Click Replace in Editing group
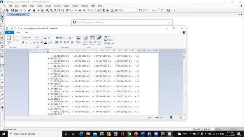Image resolution: width=244 pixels, height=137 pixels. pyautogui.click(x=109, y=40)
